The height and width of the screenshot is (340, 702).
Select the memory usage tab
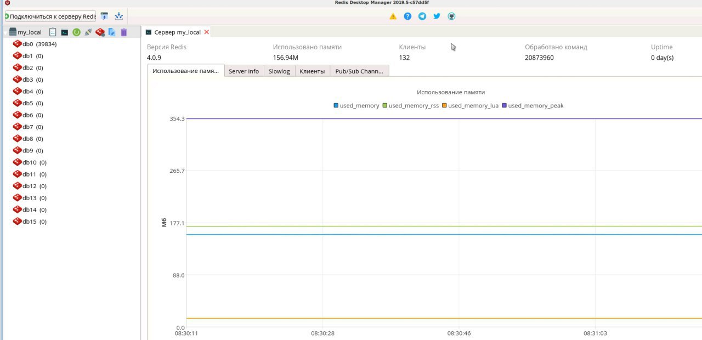pos(186,71)
